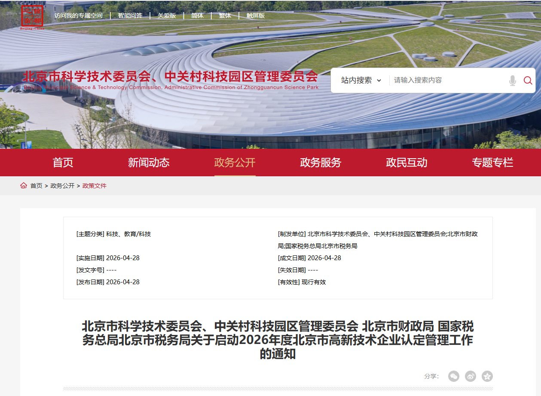Image resolution: width=541 pixels, height=396 pixels.
Task: Share the notice via WeChat icon
Action: point(454,376)
